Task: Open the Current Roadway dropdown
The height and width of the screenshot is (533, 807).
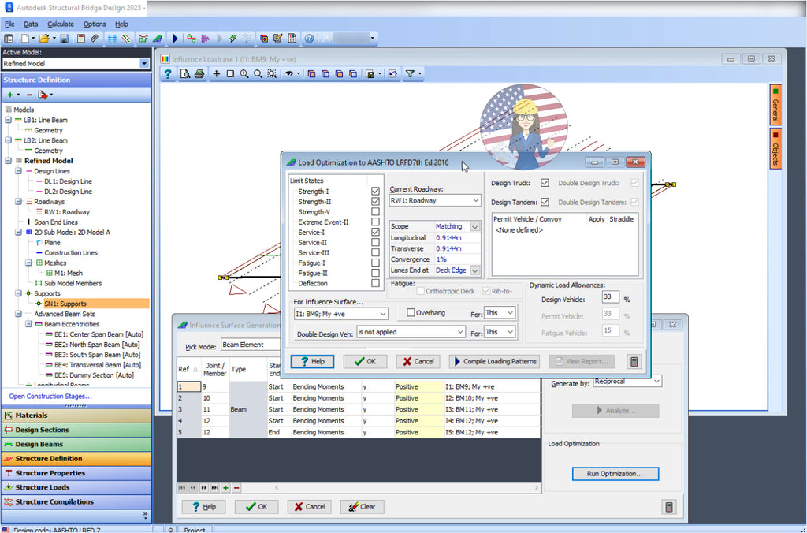Action: [475, 200]
